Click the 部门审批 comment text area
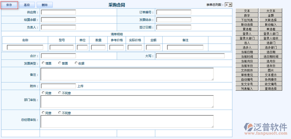This screenshot has width=291, height=139. (x=127, y=102)
